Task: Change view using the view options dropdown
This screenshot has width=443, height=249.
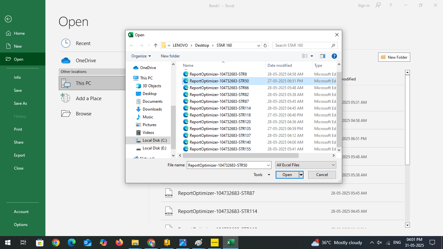Action: tap(312, 56)
